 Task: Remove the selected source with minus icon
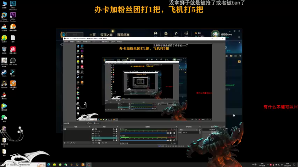coord(96,143)
